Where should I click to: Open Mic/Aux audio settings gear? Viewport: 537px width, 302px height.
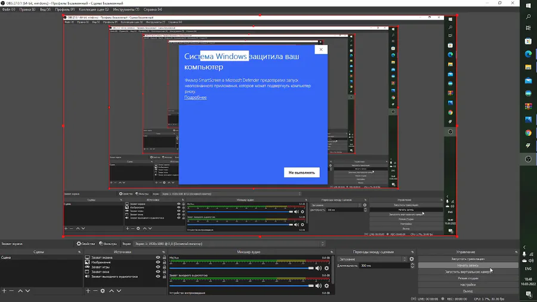[327, 268]
